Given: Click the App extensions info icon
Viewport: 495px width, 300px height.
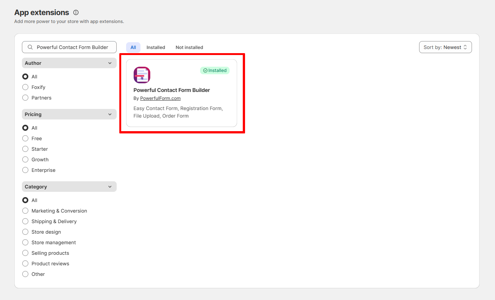Looking at the screenshot, I should point(76,12).
